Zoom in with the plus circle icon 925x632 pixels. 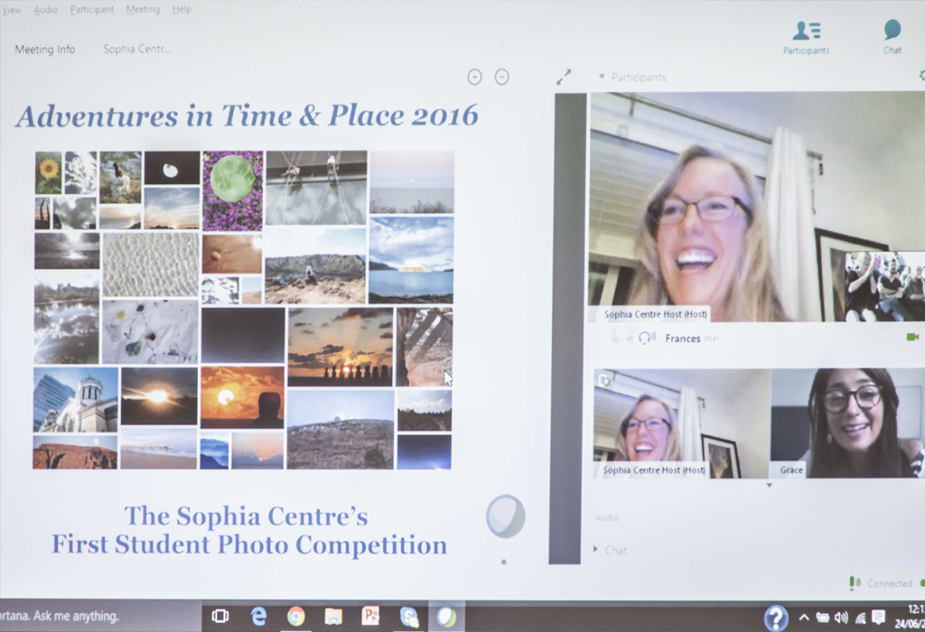[474, 78]
